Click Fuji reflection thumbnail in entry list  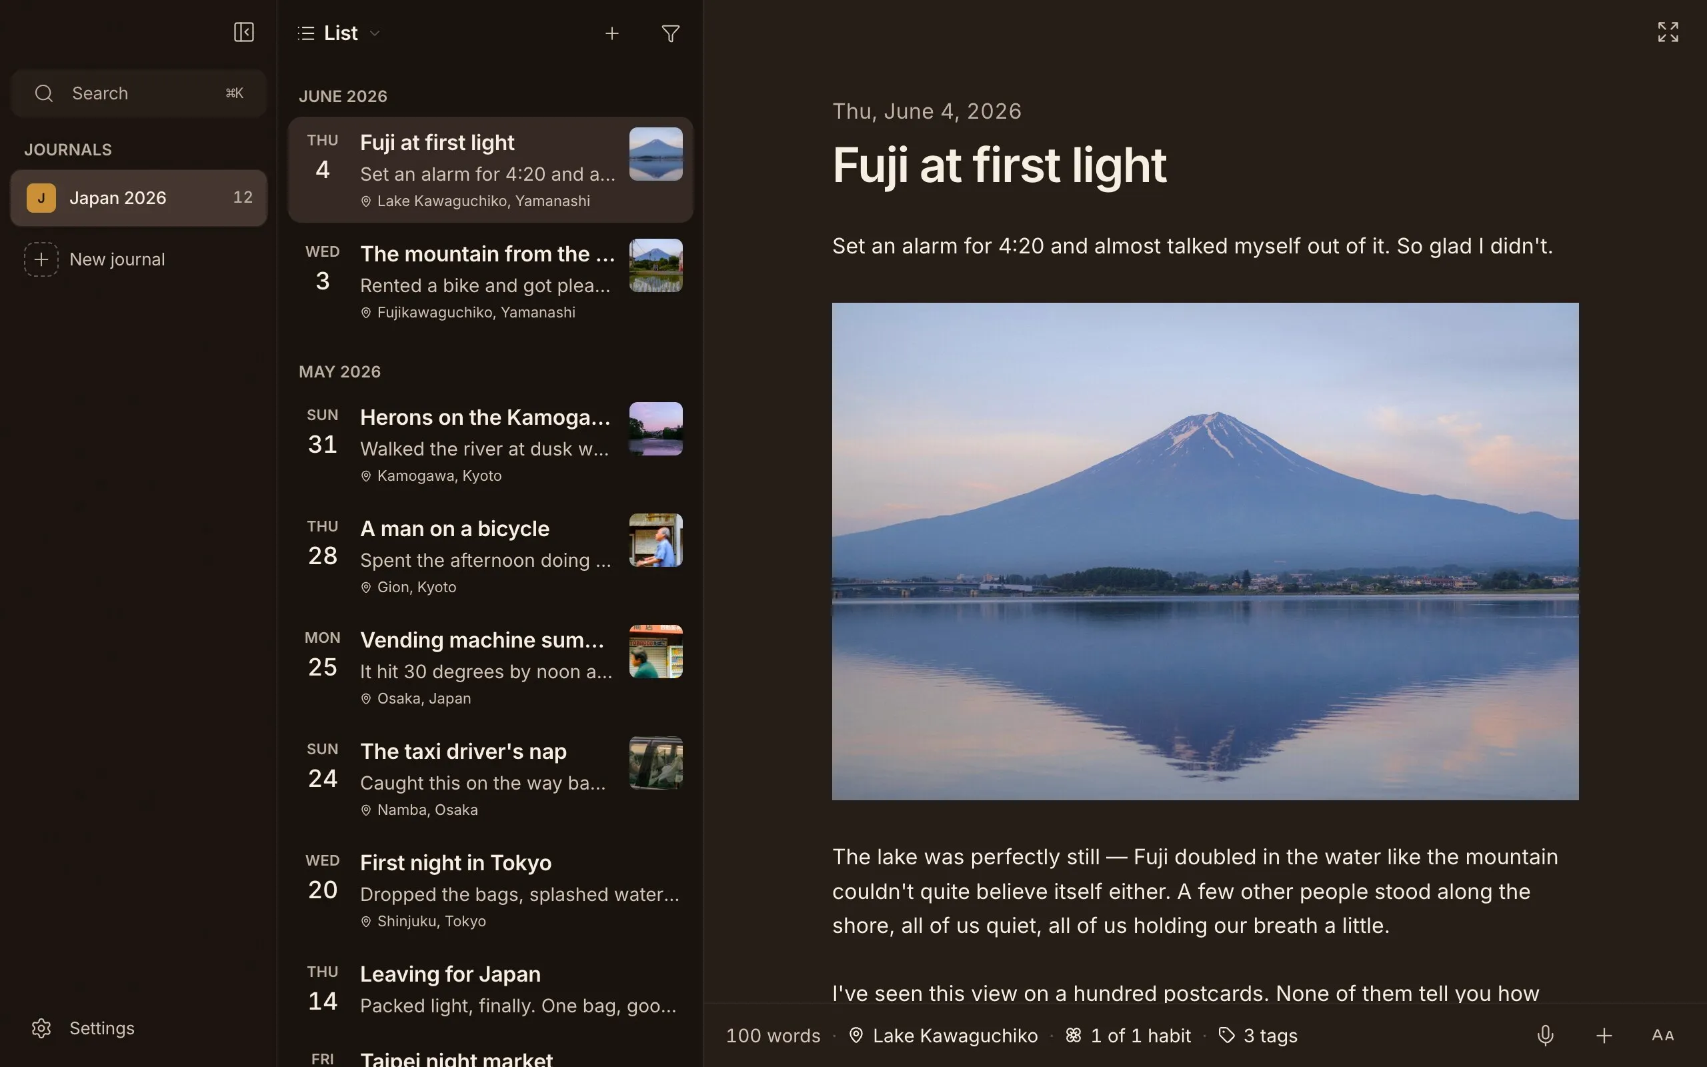(656, 154)
